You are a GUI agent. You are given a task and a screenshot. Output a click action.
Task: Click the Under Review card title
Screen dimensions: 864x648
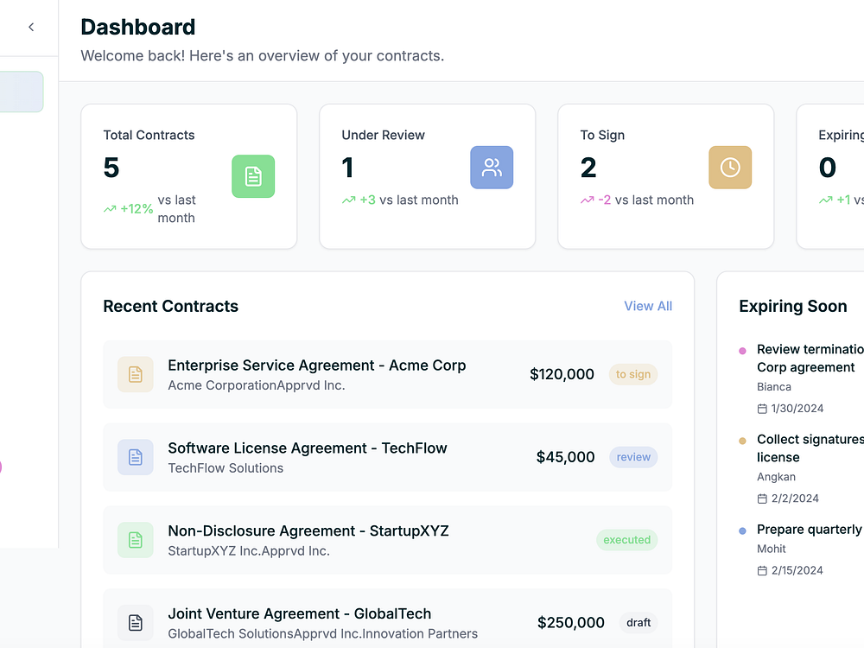click(x=383, y=135)
